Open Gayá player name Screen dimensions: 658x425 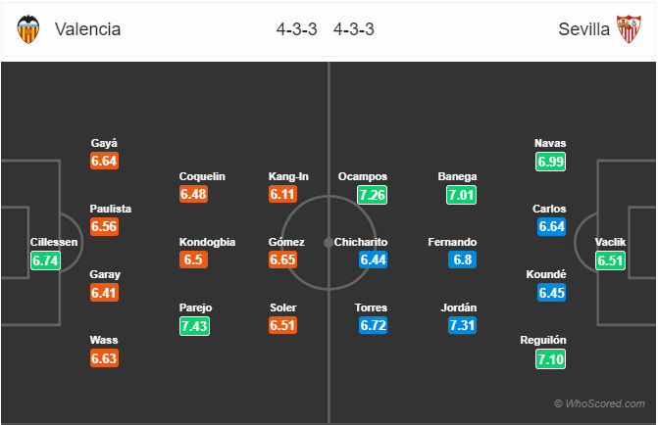click(x=104, y=143)
